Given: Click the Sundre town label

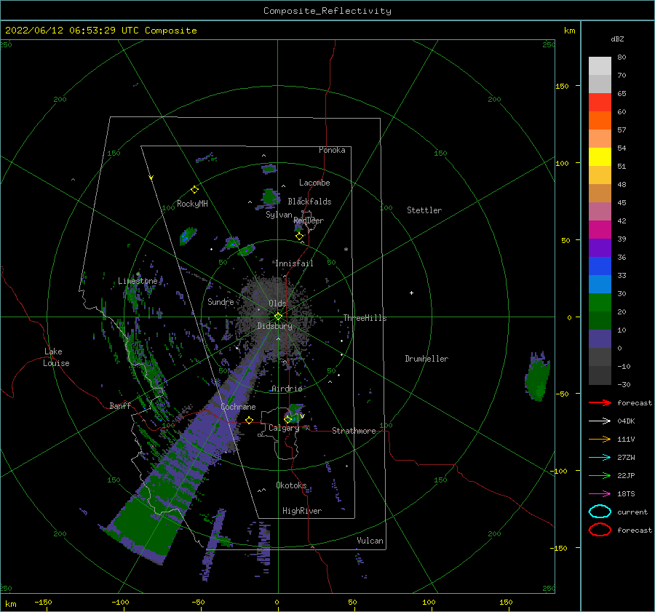Looking at the screenshot, I should pyautogui.click(x=221, y=301).
